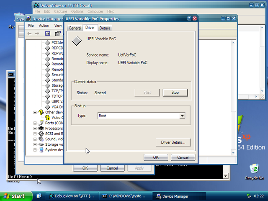The height and width of the screenshot is (201, 268).
Task: Collapse the Other devices node
Action: click(35, 112)
